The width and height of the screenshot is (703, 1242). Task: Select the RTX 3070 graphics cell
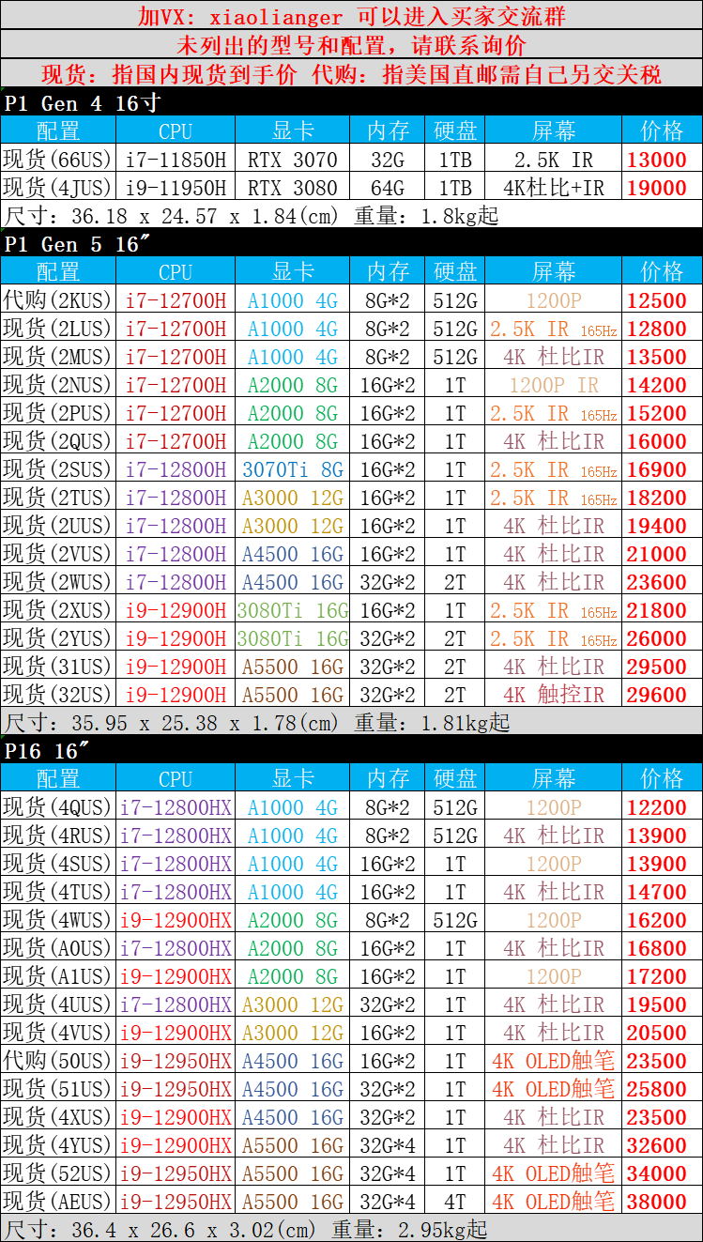pos(292,159)
